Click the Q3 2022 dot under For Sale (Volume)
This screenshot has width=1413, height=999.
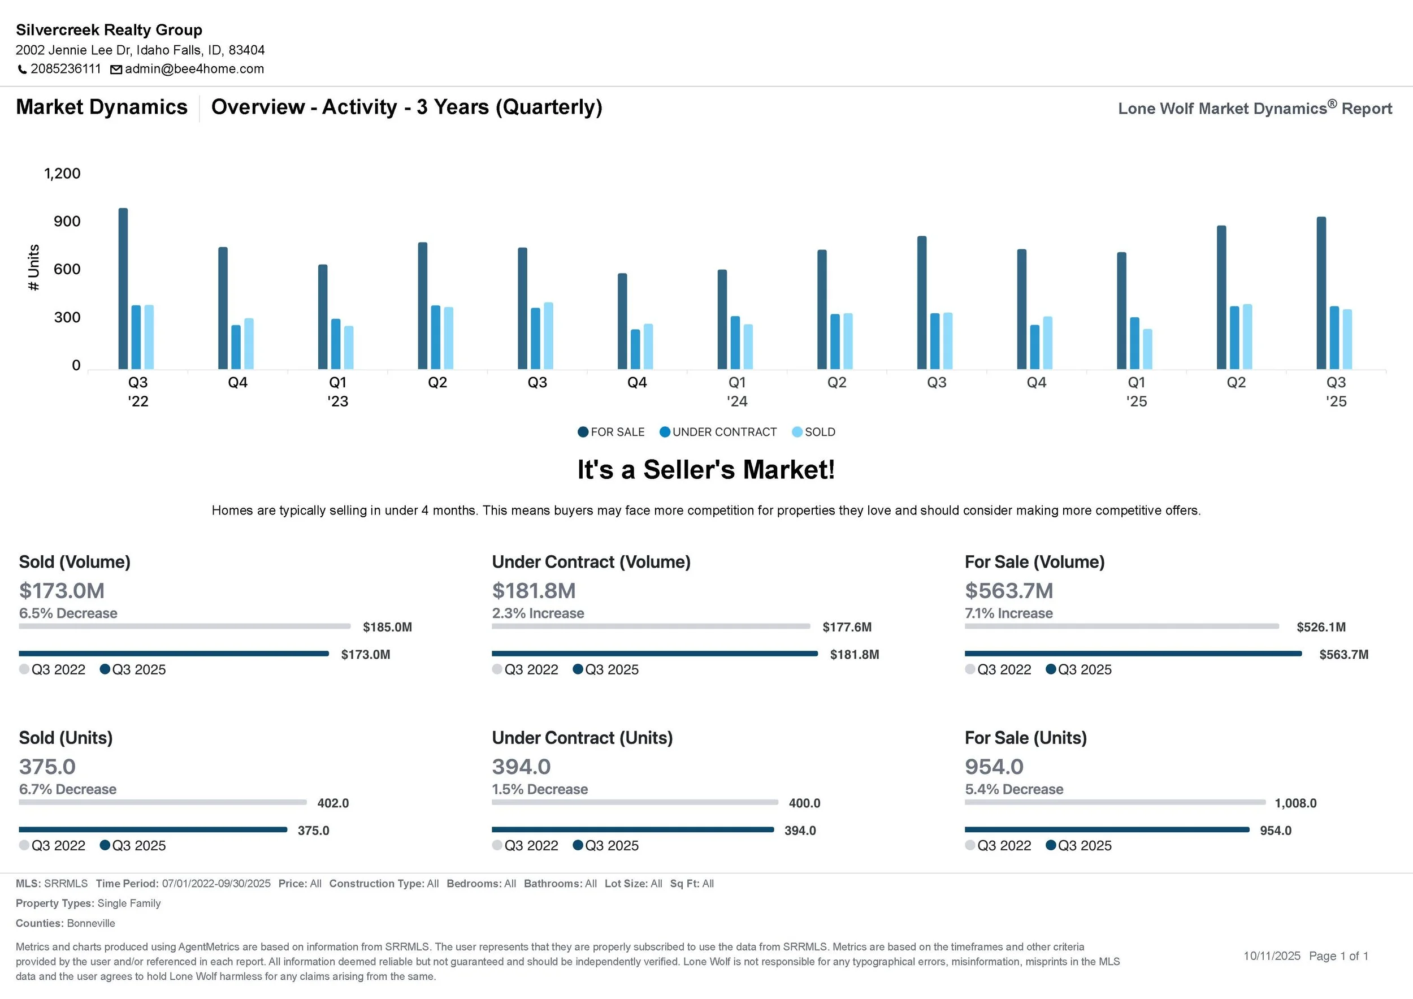tap(970, 669)
